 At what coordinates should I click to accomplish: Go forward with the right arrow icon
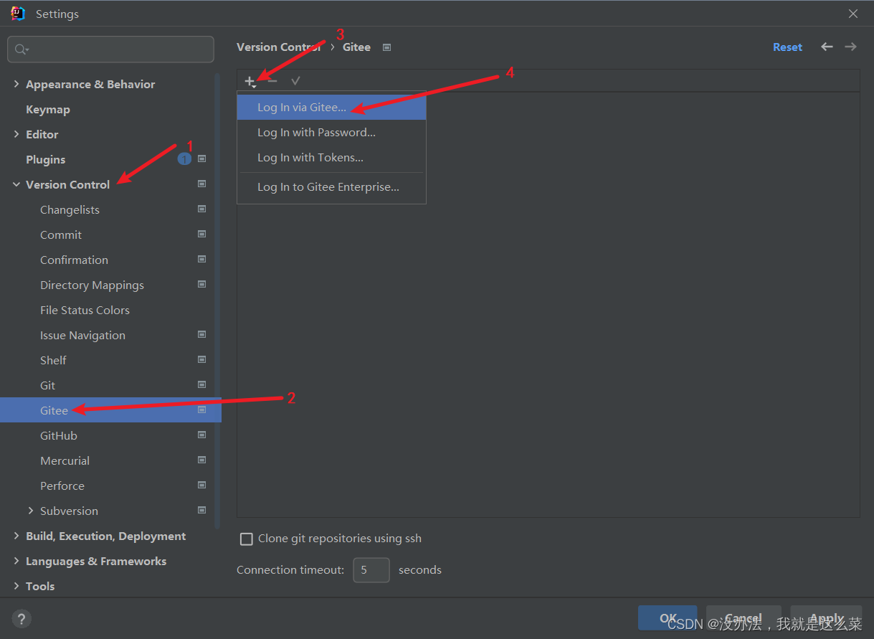850,47
